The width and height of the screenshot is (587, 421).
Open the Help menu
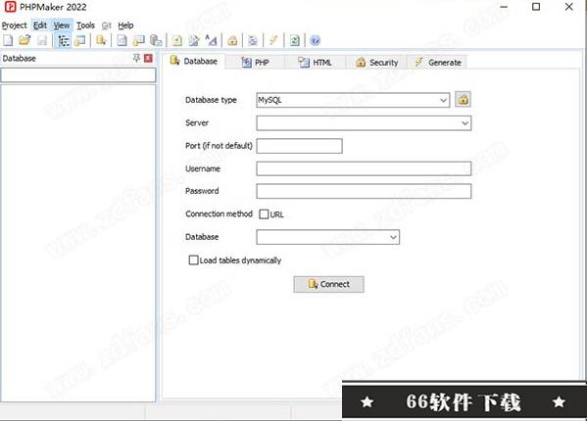tap(125, 25)
